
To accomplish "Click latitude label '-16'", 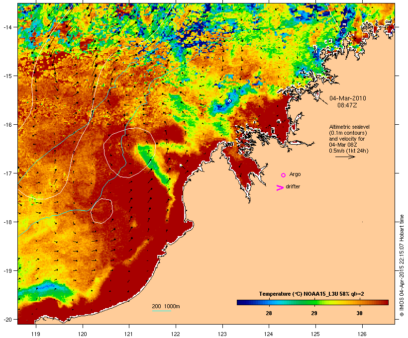I will coord(7,125).
